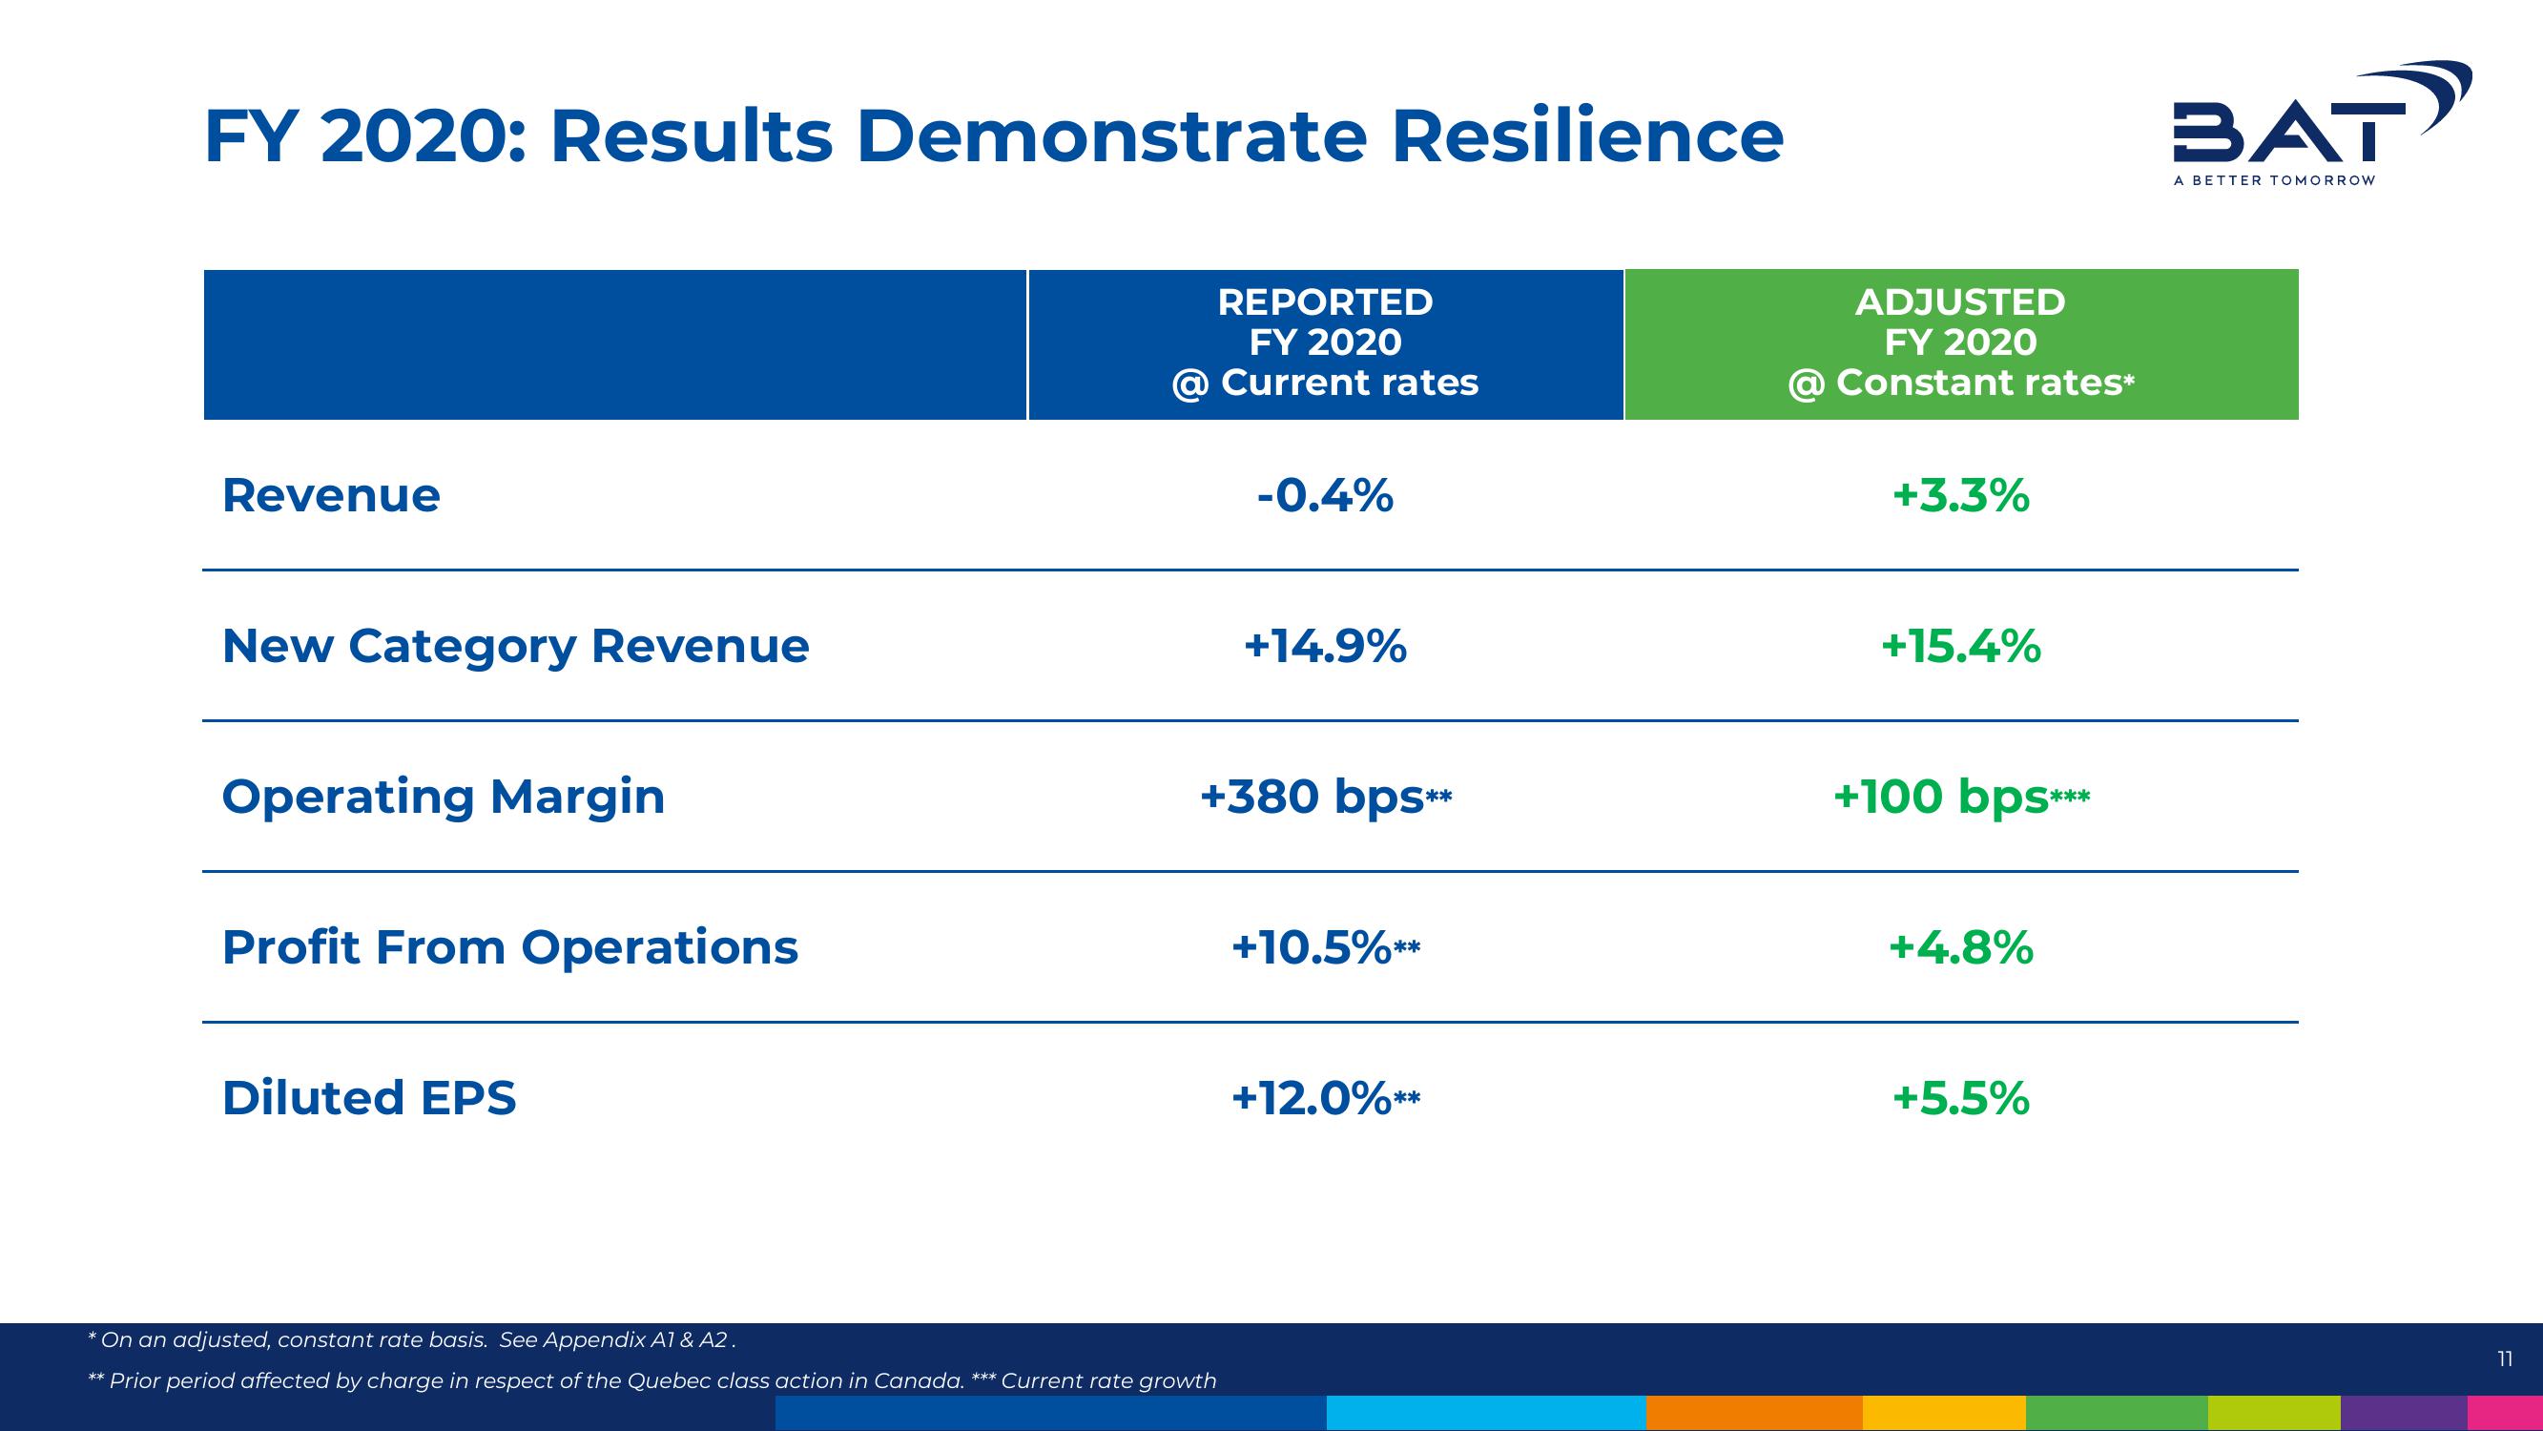Click the +5.5% adjusted EPS value

tap(1960, 1098)
